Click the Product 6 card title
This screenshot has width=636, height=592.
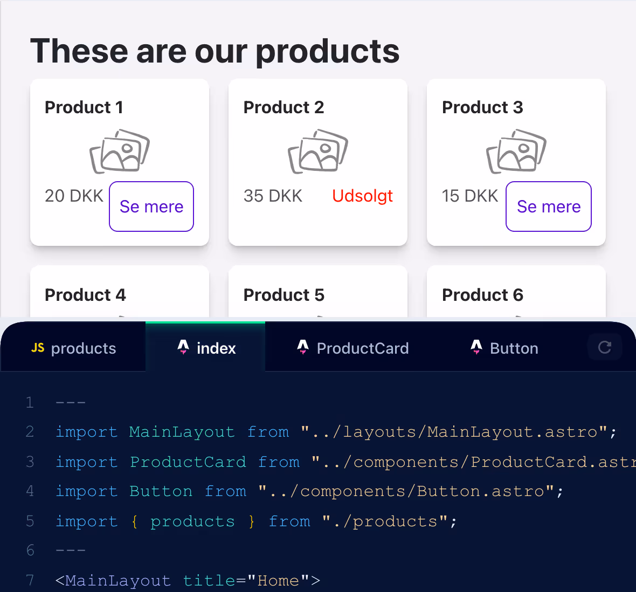[482, 295]
